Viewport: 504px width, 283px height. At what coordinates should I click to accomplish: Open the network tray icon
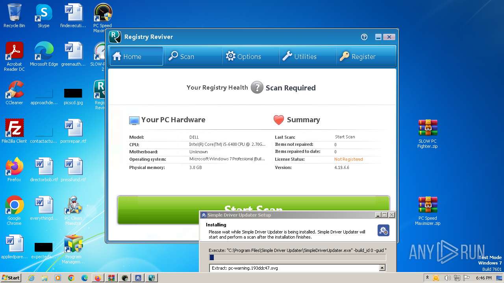coord(457,278)
